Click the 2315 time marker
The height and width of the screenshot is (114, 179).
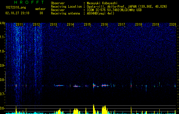coord(87,24)
